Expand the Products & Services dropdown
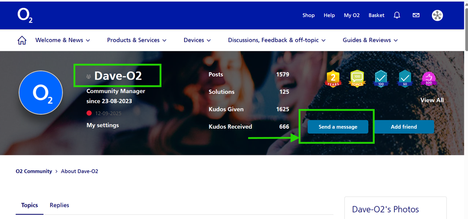 coord(136,40)
